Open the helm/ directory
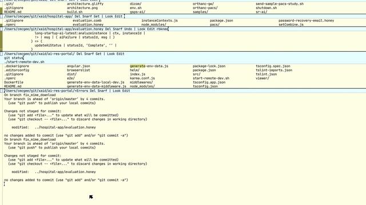The height and width of the screenshot is (205, 366). tap(135, 70)
